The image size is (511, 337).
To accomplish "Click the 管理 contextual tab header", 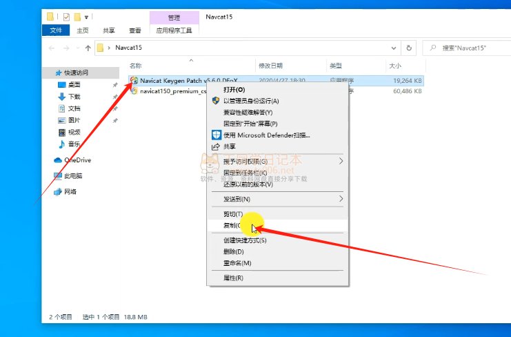I will coord(174,18).
